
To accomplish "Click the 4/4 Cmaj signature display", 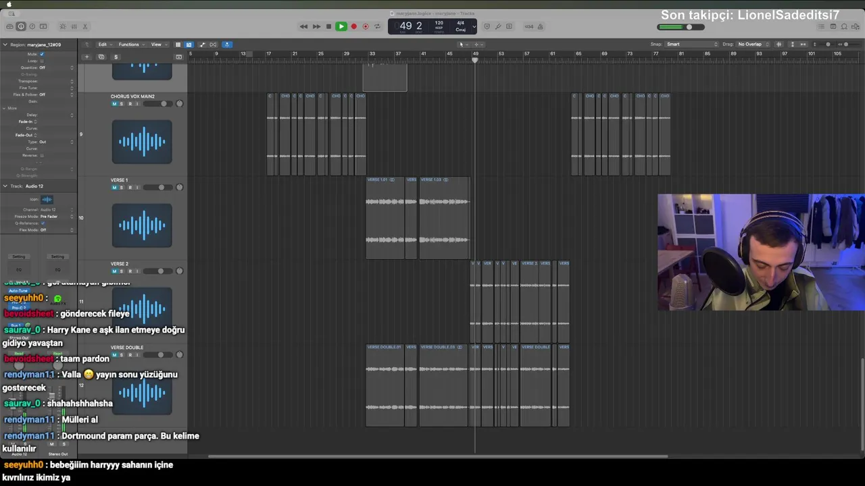I will (x=460, y=26).
